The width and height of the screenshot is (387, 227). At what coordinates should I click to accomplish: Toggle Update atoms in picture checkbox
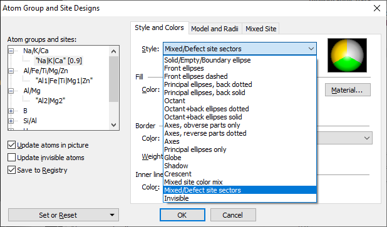point(12,145)
